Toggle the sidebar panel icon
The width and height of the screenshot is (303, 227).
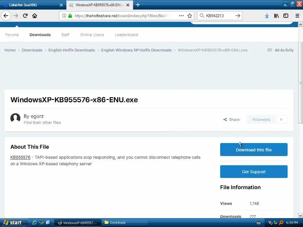(286, 16)
